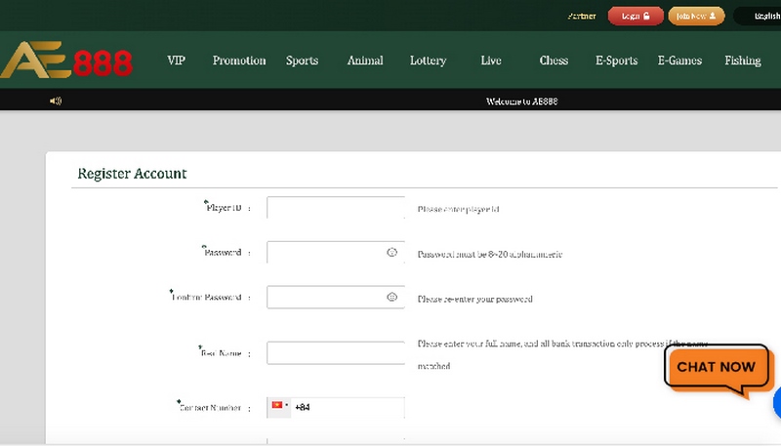
Task: Toggle visibility in the Confirm Password field
Action: (391, 297)
